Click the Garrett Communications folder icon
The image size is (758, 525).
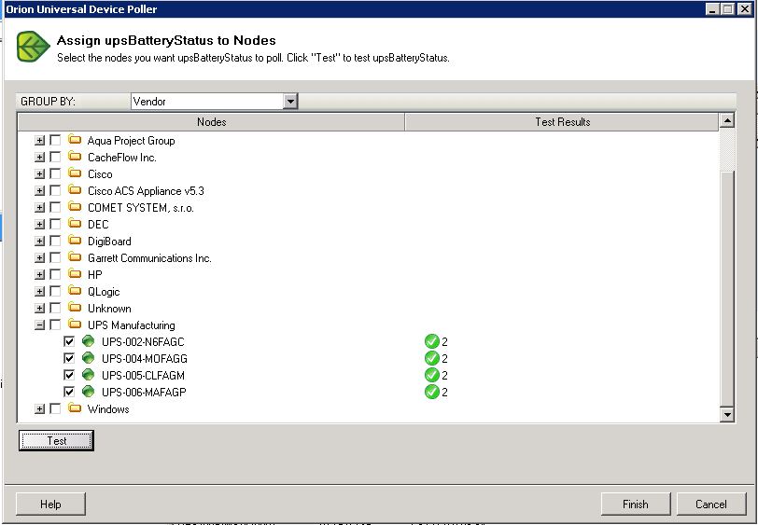[75, 257]
